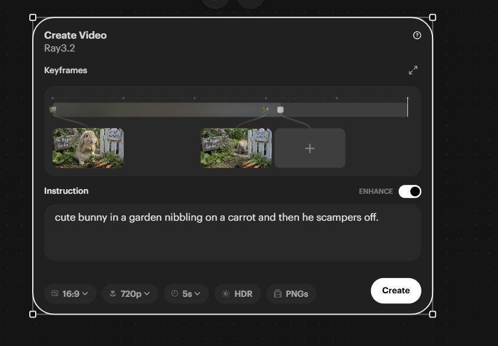498x346 pixels.
Task: Open the help question mark icon
Action: [x=417, y=35]
